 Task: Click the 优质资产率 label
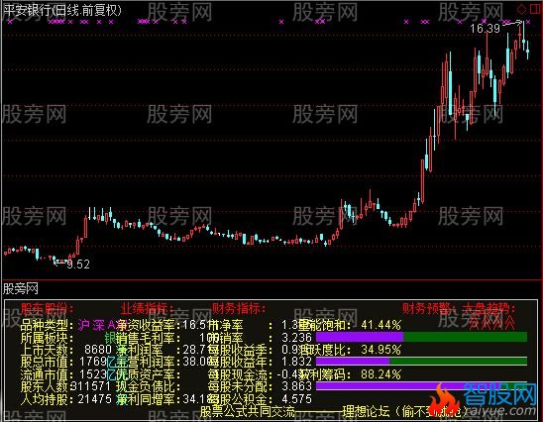pos(149,374)
